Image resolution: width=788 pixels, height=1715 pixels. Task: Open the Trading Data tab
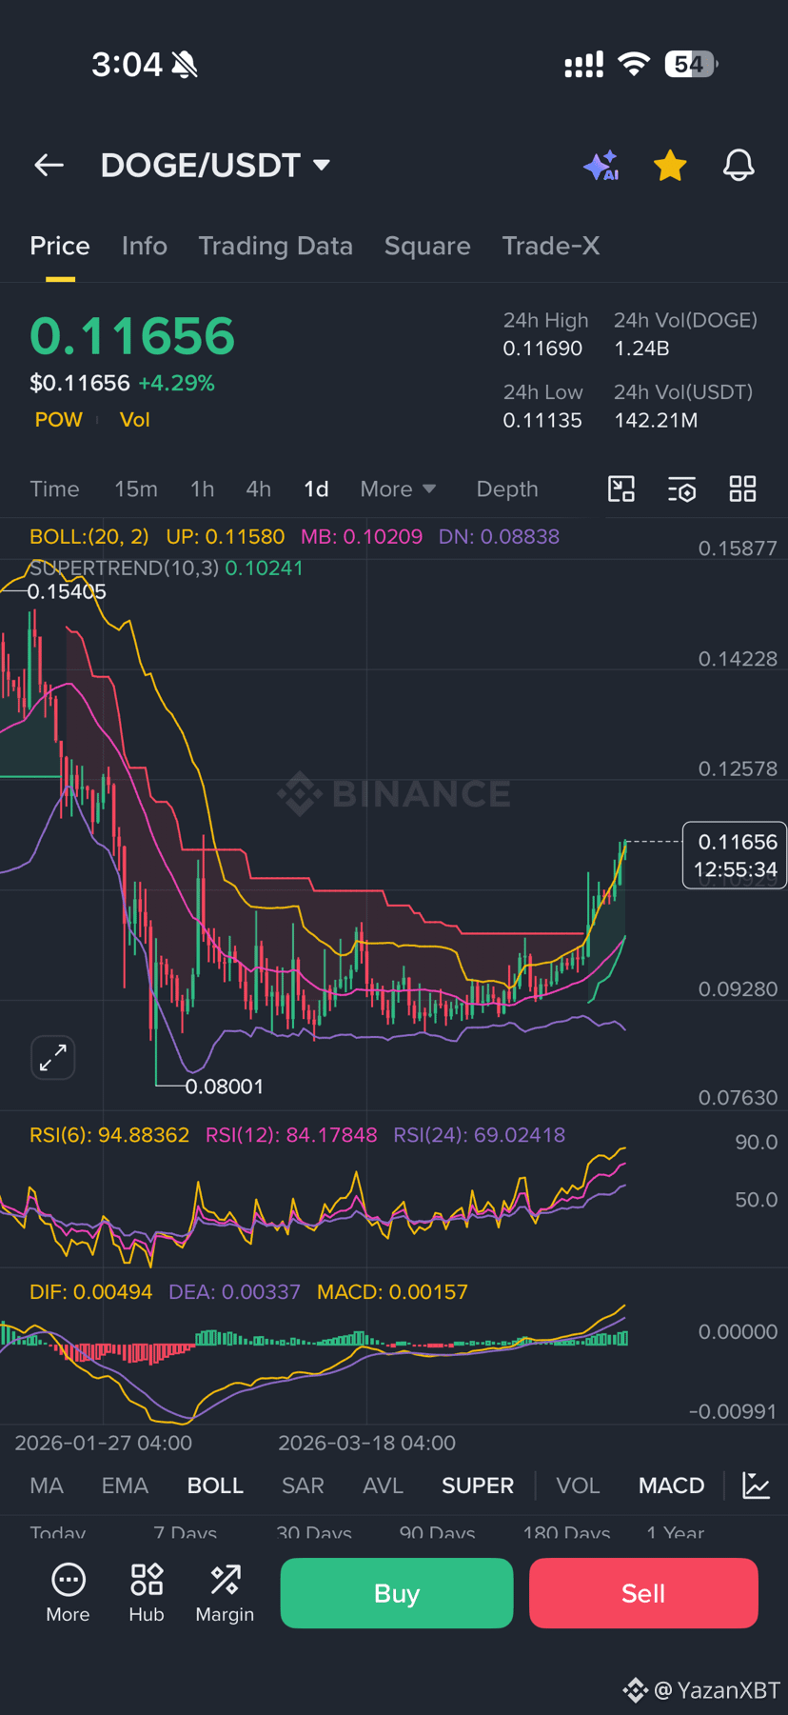[276, 246]
